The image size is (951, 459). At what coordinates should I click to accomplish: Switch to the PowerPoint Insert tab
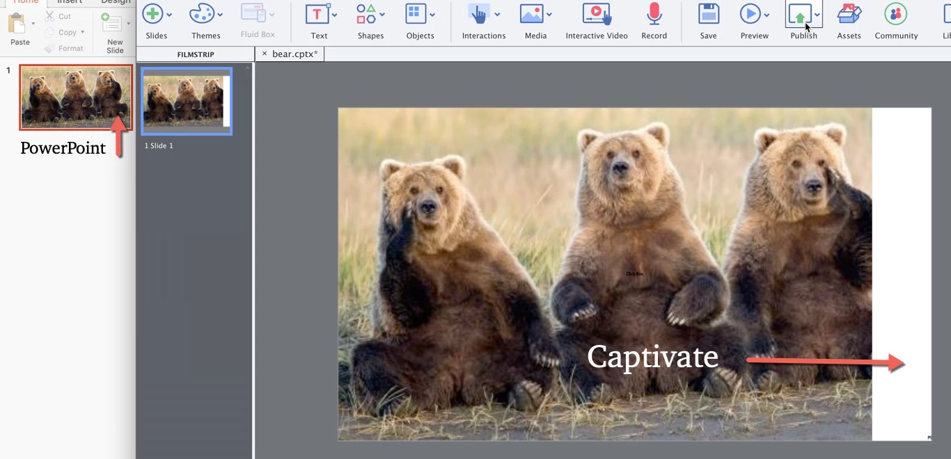[x=70, y=2]
